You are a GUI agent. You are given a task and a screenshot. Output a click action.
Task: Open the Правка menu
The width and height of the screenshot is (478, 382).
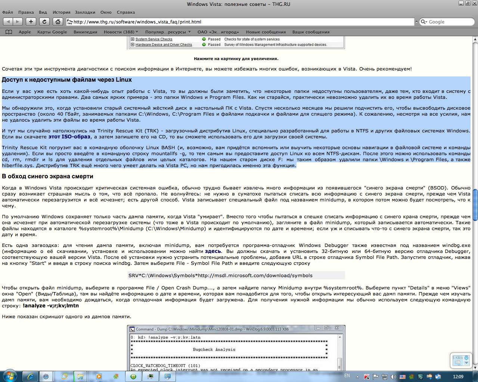tap(26, 12)
